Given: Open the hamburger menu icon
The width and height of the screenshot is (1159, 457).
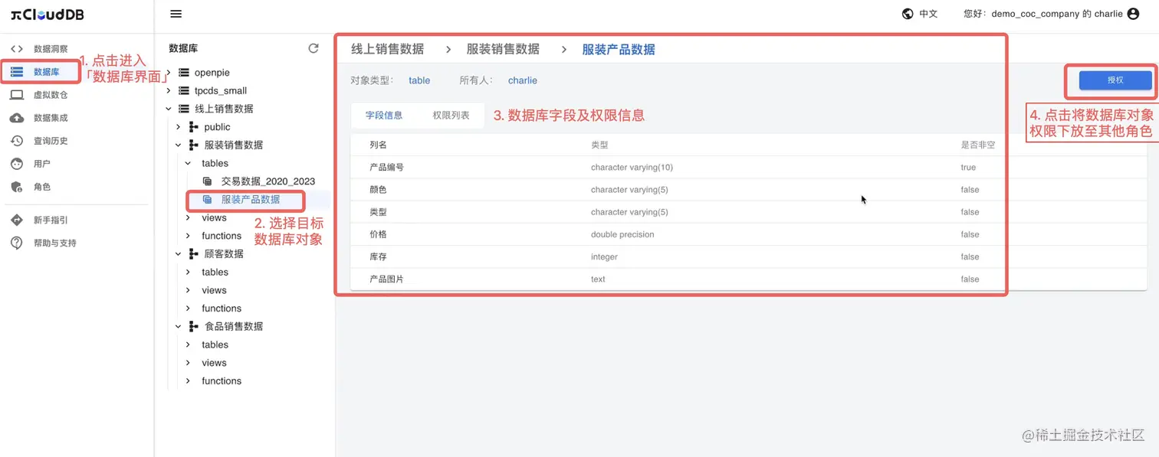Looking at the screenshot, I should [176, 14].
